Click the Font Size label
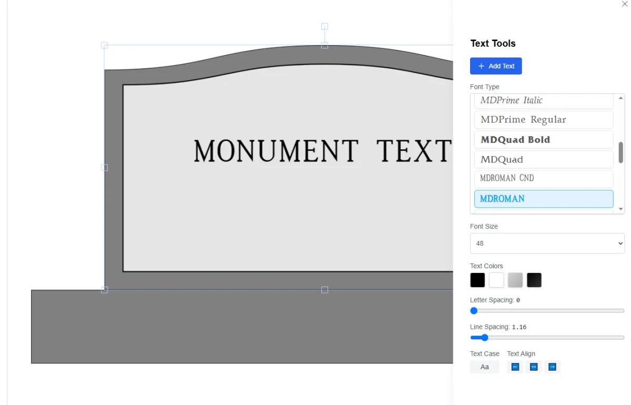This screenshot has width=631, height=405. click(x=484, y=226)
